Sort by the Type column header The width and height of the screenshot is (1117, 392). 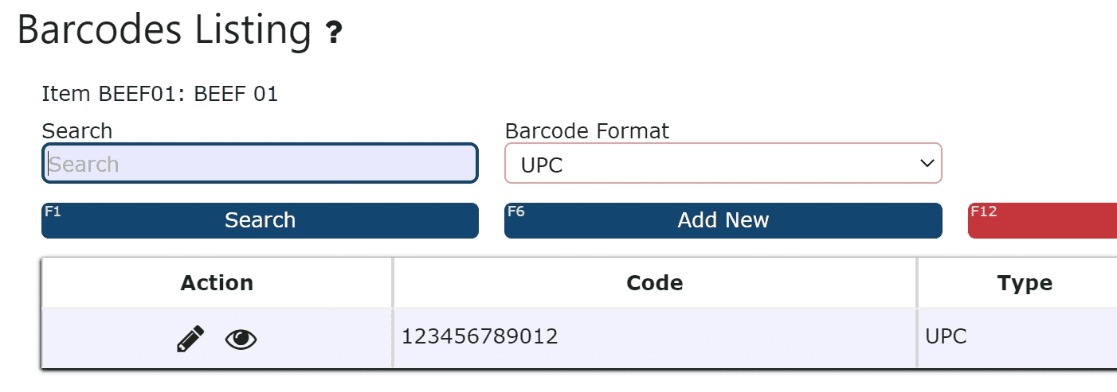[x=1025, y=283]
